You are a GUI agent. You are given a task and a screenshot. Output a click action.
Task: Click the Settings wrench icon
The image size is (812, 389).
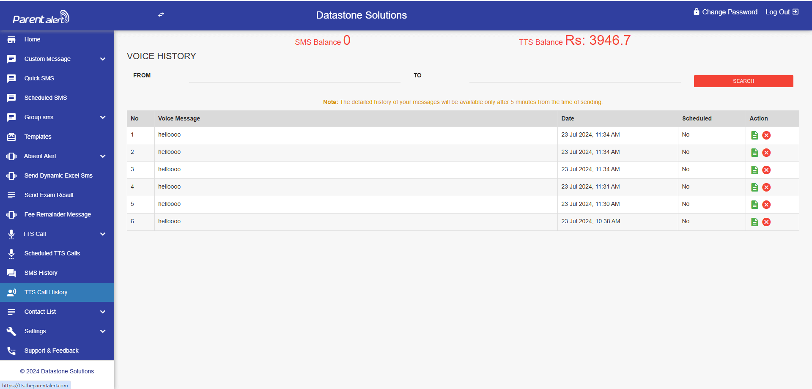pyautogui.click(x=11, y=331)
